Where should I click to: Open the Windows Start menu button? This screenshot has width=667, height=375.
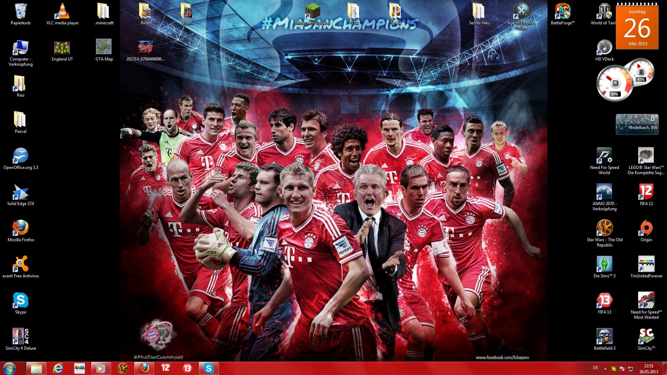(x=9, y=368)
